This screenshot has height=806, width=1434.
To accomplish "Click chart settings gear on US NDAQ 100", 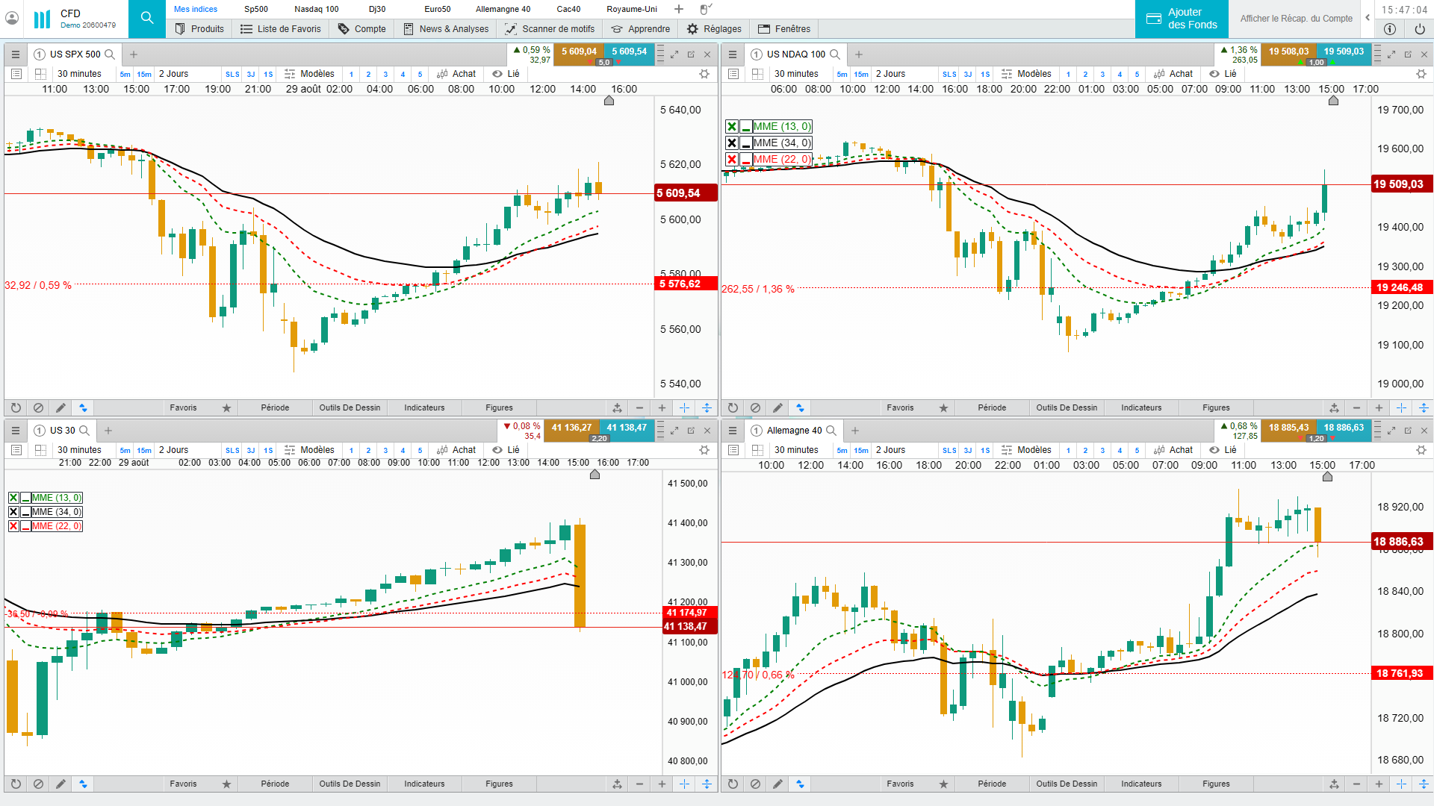I will pos(1421,74).
